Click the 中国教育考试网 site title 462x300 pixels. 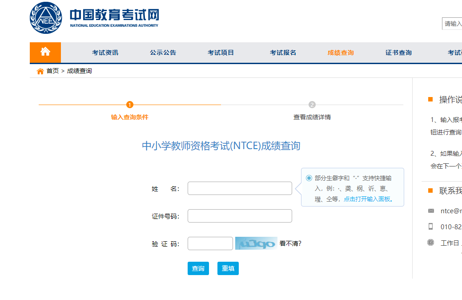pyautogui.click(x=114, y=14)
